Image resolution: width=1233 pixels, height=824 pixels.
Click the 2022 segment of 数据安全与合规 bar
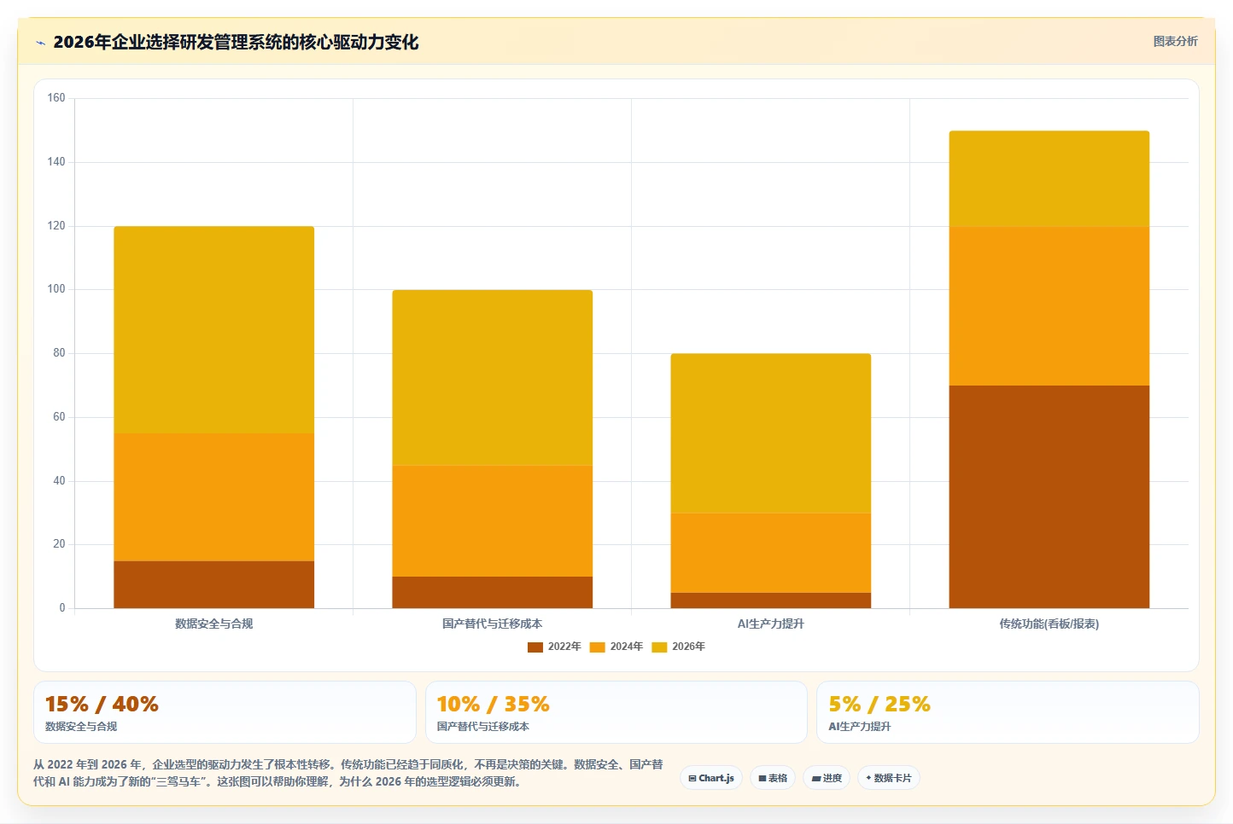click(x=214, y=584)
